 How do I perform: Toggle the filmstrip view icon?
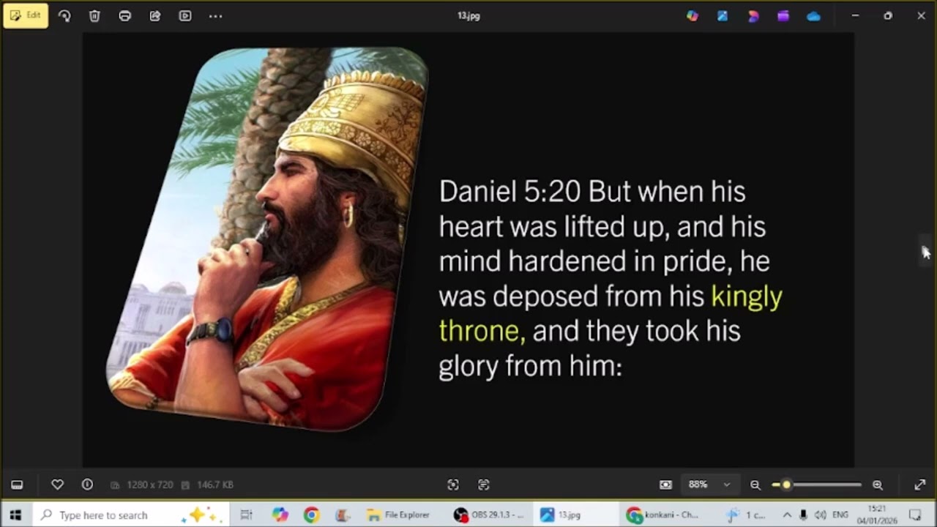click(17, 485)
